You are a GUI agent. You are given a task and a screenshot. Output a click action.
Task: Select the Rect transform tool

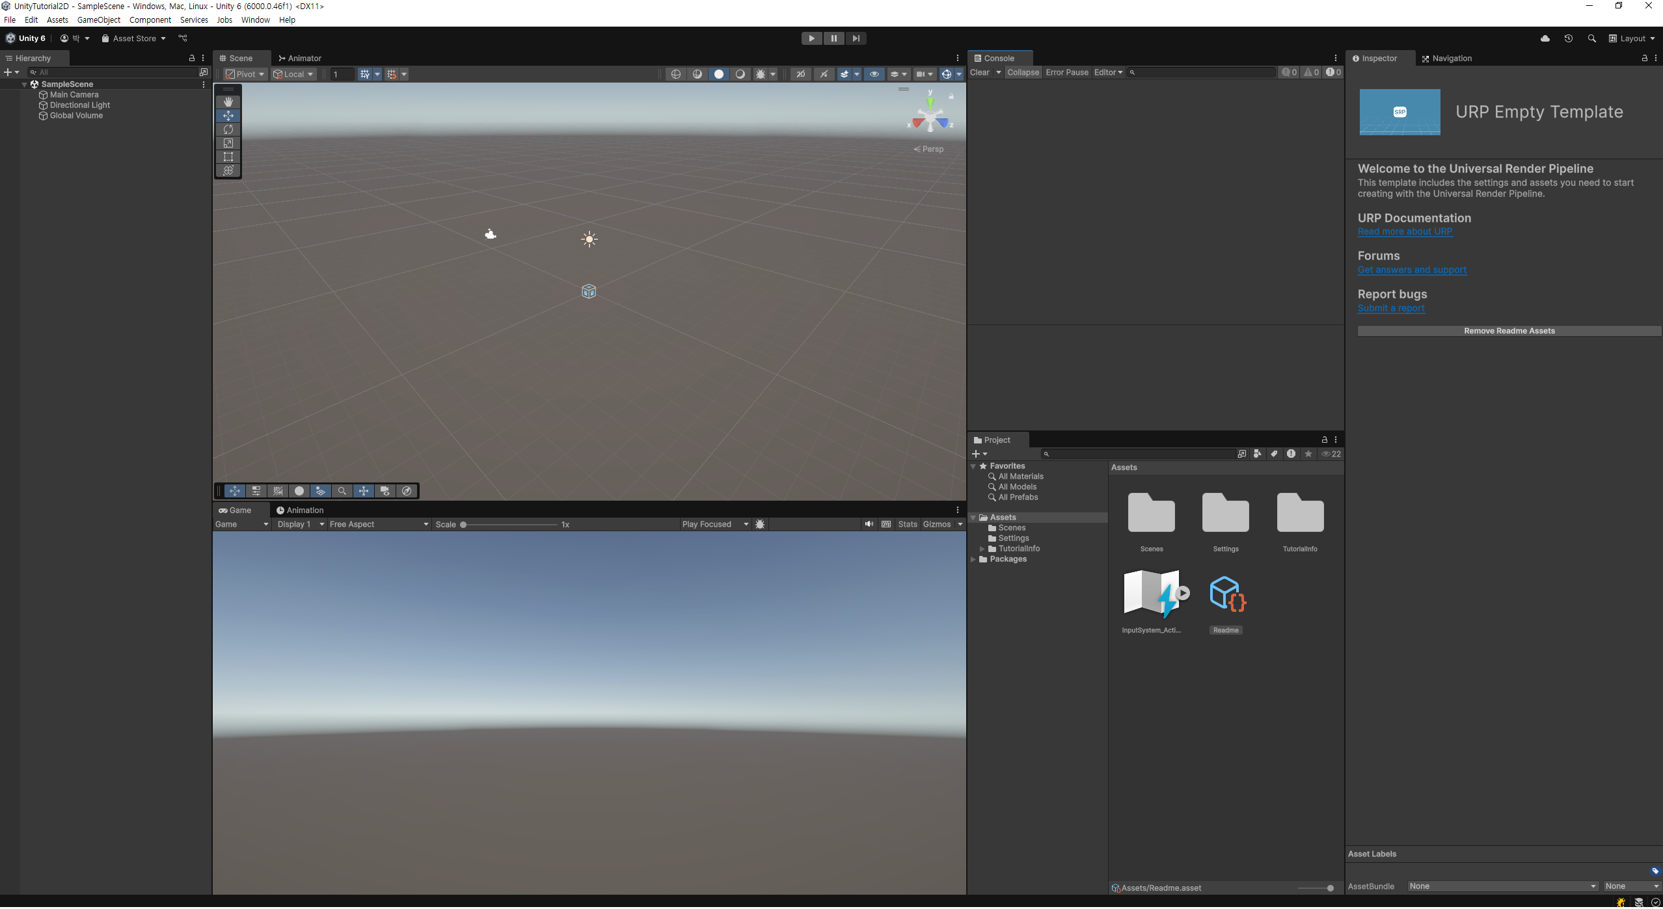[228, 157]
